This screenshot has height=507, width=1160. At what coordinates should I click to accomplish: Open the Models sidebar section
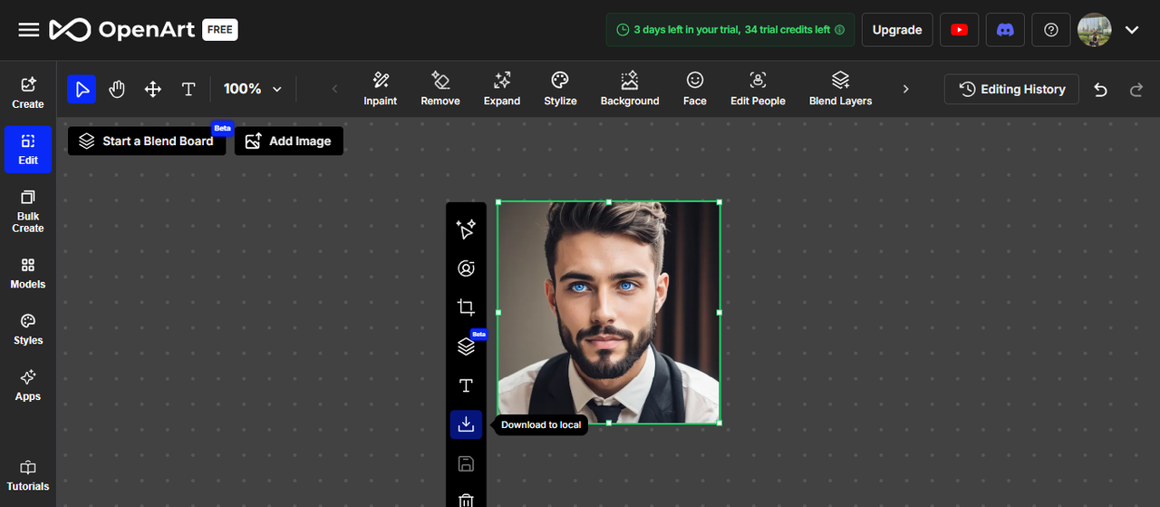(x=28, y=273)
